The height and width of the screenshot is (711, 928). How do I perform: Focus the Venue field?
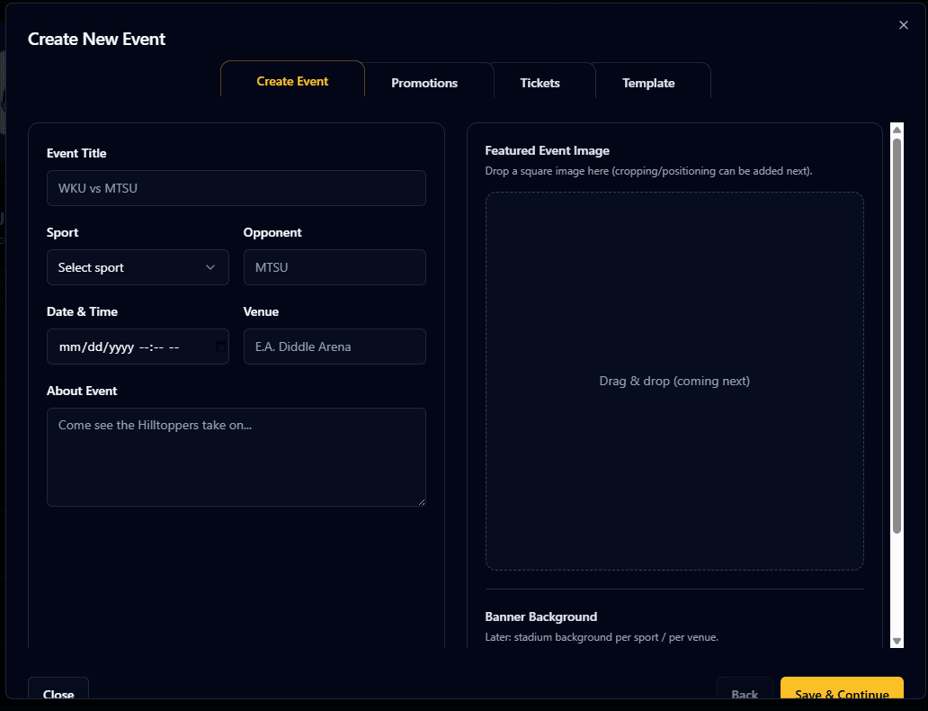tap(335, 346)
